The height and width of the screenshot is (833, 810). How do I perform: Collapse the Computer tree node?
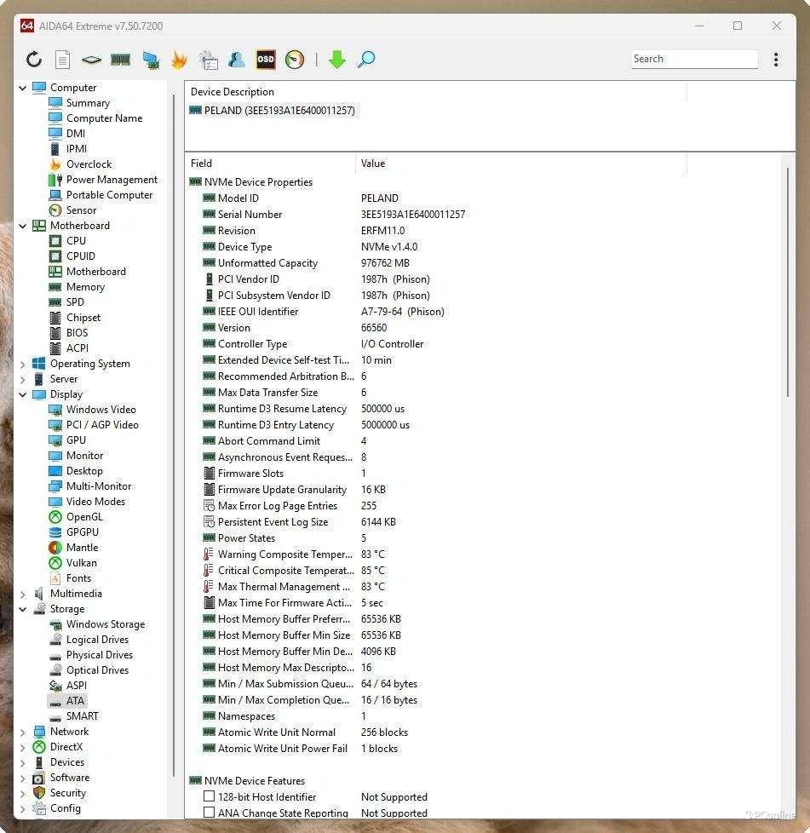tap(23, 88)
